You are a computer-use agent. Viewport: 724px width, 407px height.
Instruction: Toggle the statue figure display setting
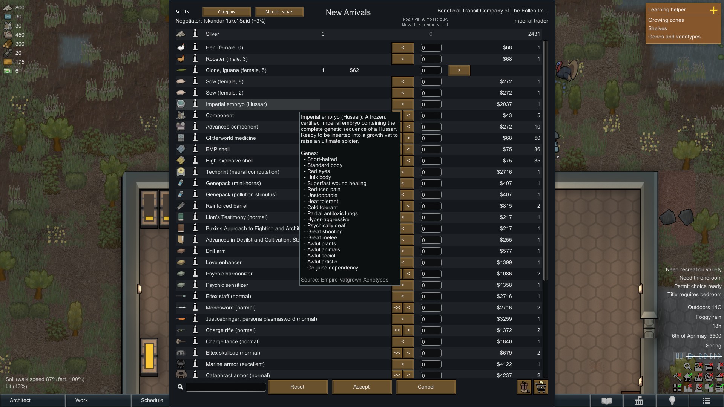(698, 388)
